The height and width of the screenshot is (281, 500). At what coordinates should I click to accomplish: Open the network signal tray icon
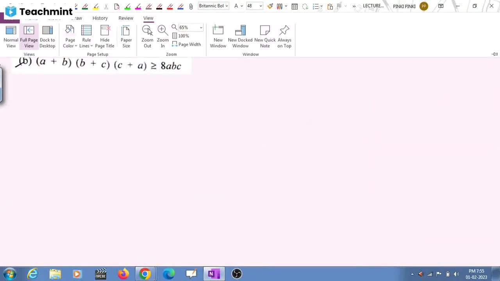point(430,274)
